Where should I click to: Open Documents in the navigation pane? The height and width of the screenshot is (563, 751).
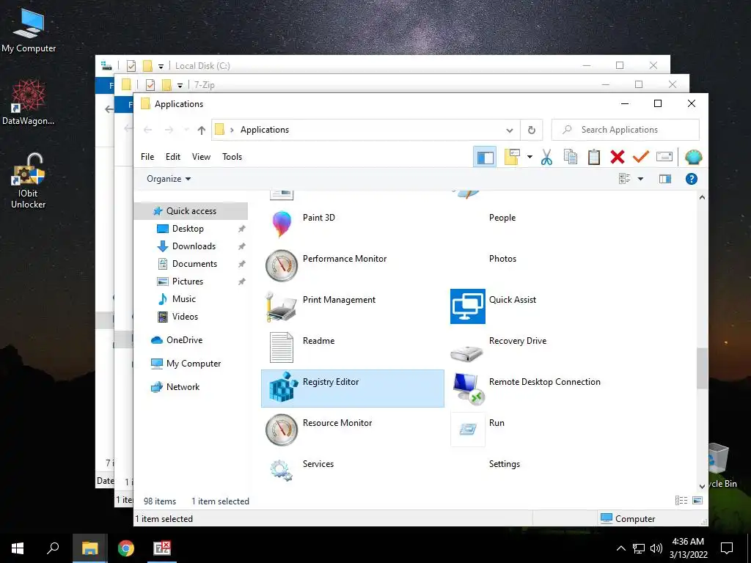click(194, 264)
